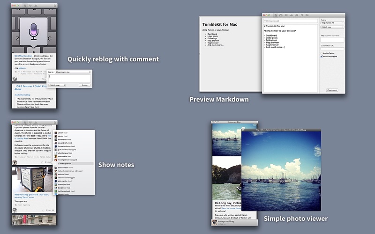This screenshot has height=234, width=375.
Task: Open the Publish now dropdown in reblog popover
Action: [57, 85]
